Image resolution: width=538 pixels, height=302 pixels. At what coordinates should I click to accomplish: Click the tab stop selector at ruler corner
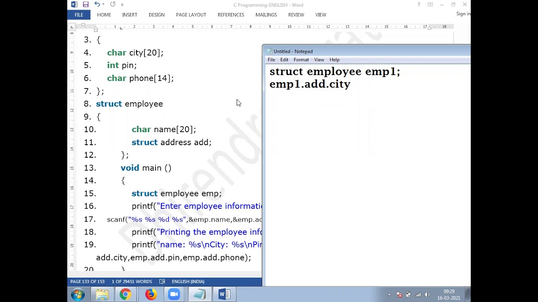[x=71, y=27]
